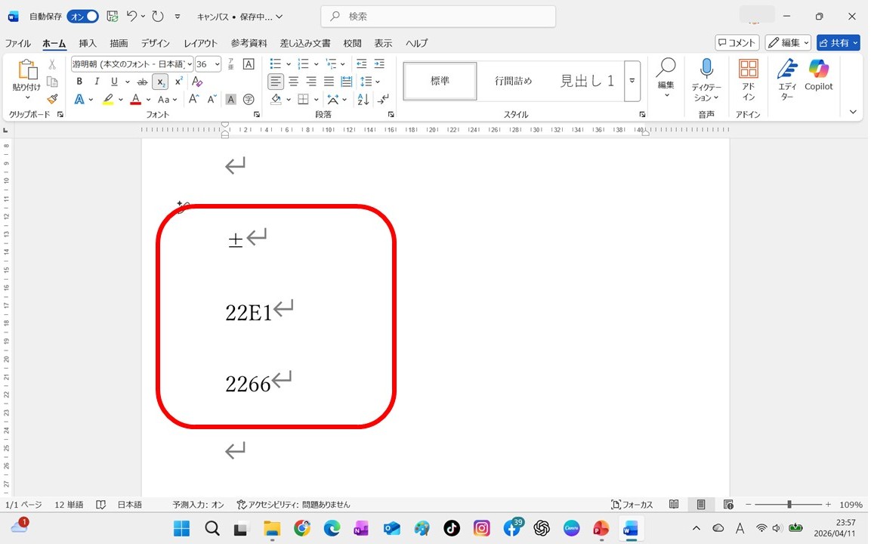
Task: Start Dictation with the microphone icon
Action: pyautogui.click(x=706, y=80)
